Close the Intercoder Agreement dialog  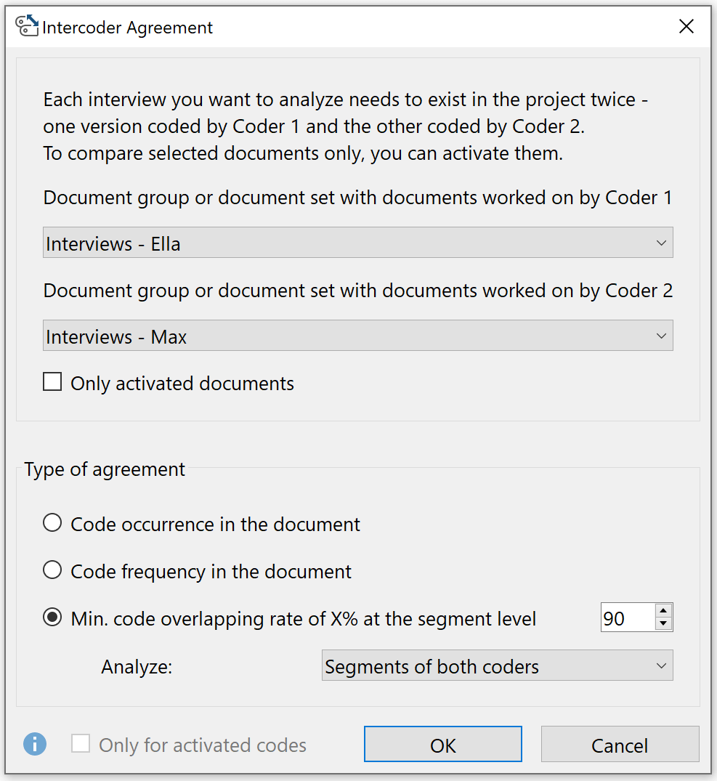[686, 26]
